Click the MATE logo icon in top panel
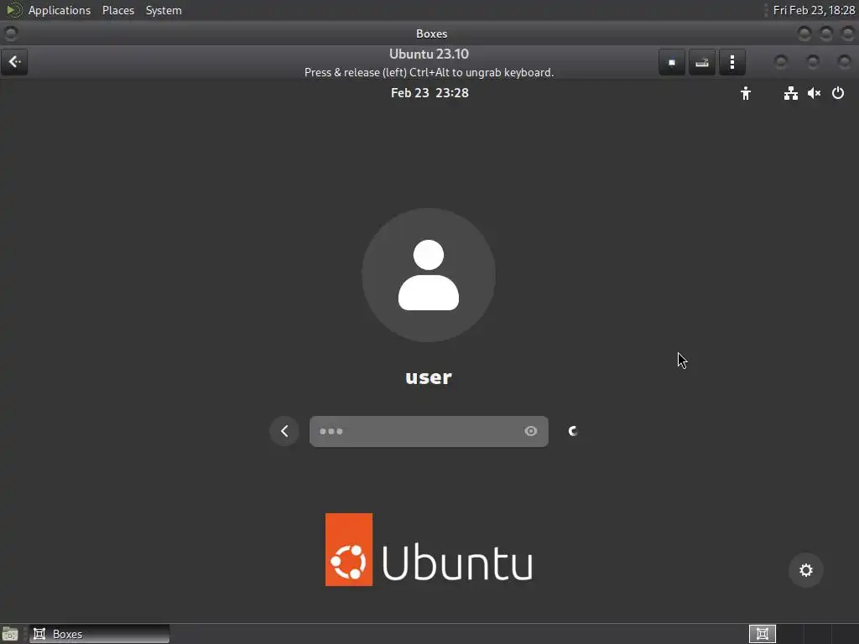 coord(13,10)
